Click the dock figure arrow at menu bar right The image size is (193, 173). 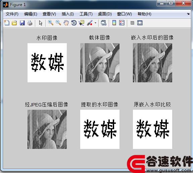188,14
